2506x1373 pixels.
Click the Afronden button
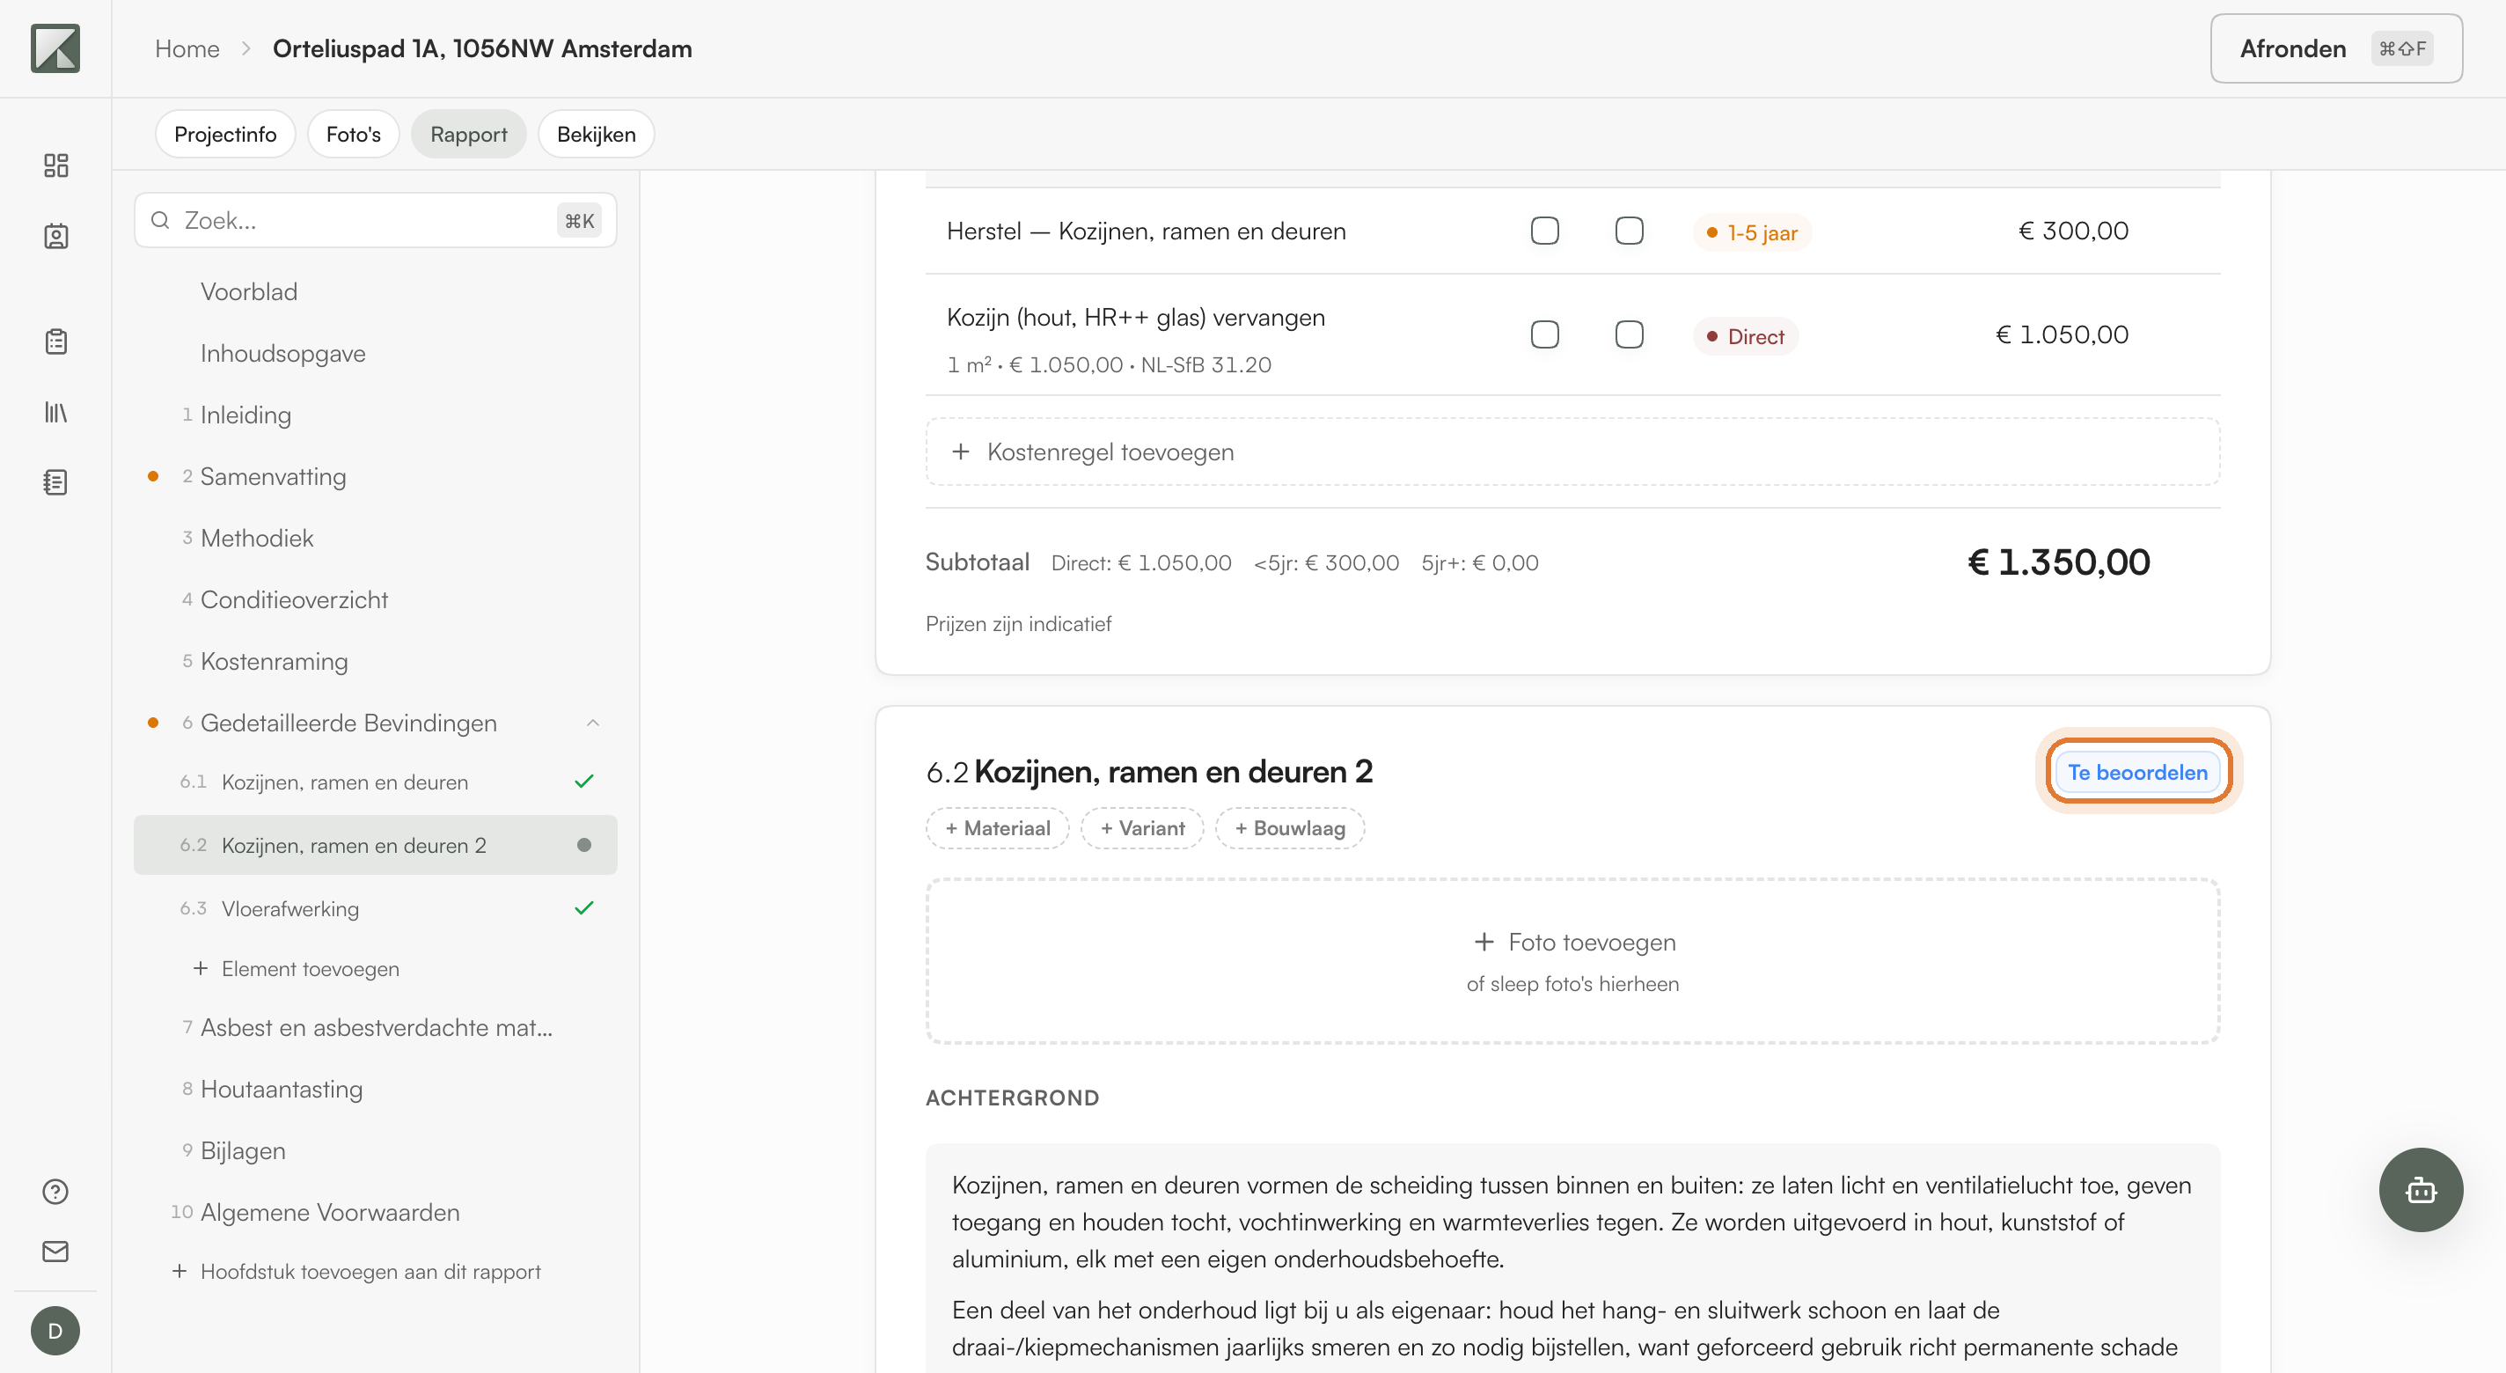2336,48
